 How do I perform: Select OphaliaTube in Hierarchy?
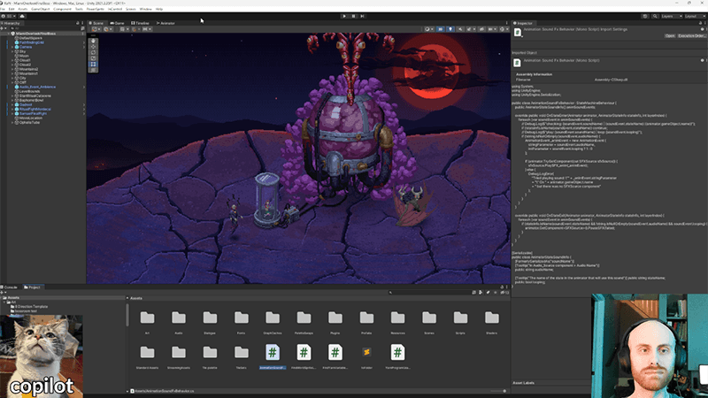29,122
